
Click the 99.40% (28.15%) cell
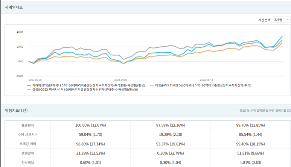coord(251,144)
